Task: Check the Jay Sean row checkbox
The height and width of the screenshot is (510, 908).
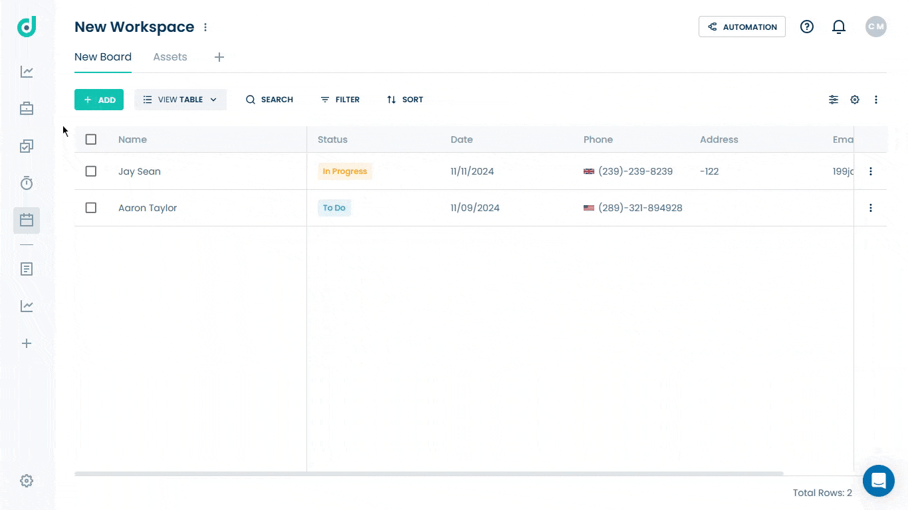Action: 91,171
